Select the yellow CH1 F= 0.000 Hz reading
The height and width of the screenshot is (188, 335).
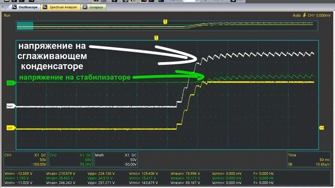[263, 173]
